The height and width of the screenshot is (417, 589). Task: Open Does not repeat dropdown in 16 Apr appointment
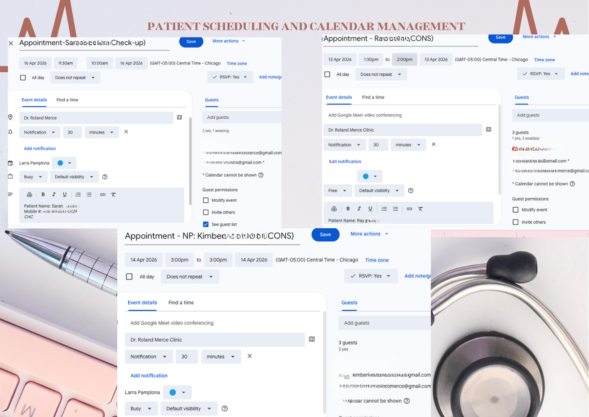click(75, 78)
